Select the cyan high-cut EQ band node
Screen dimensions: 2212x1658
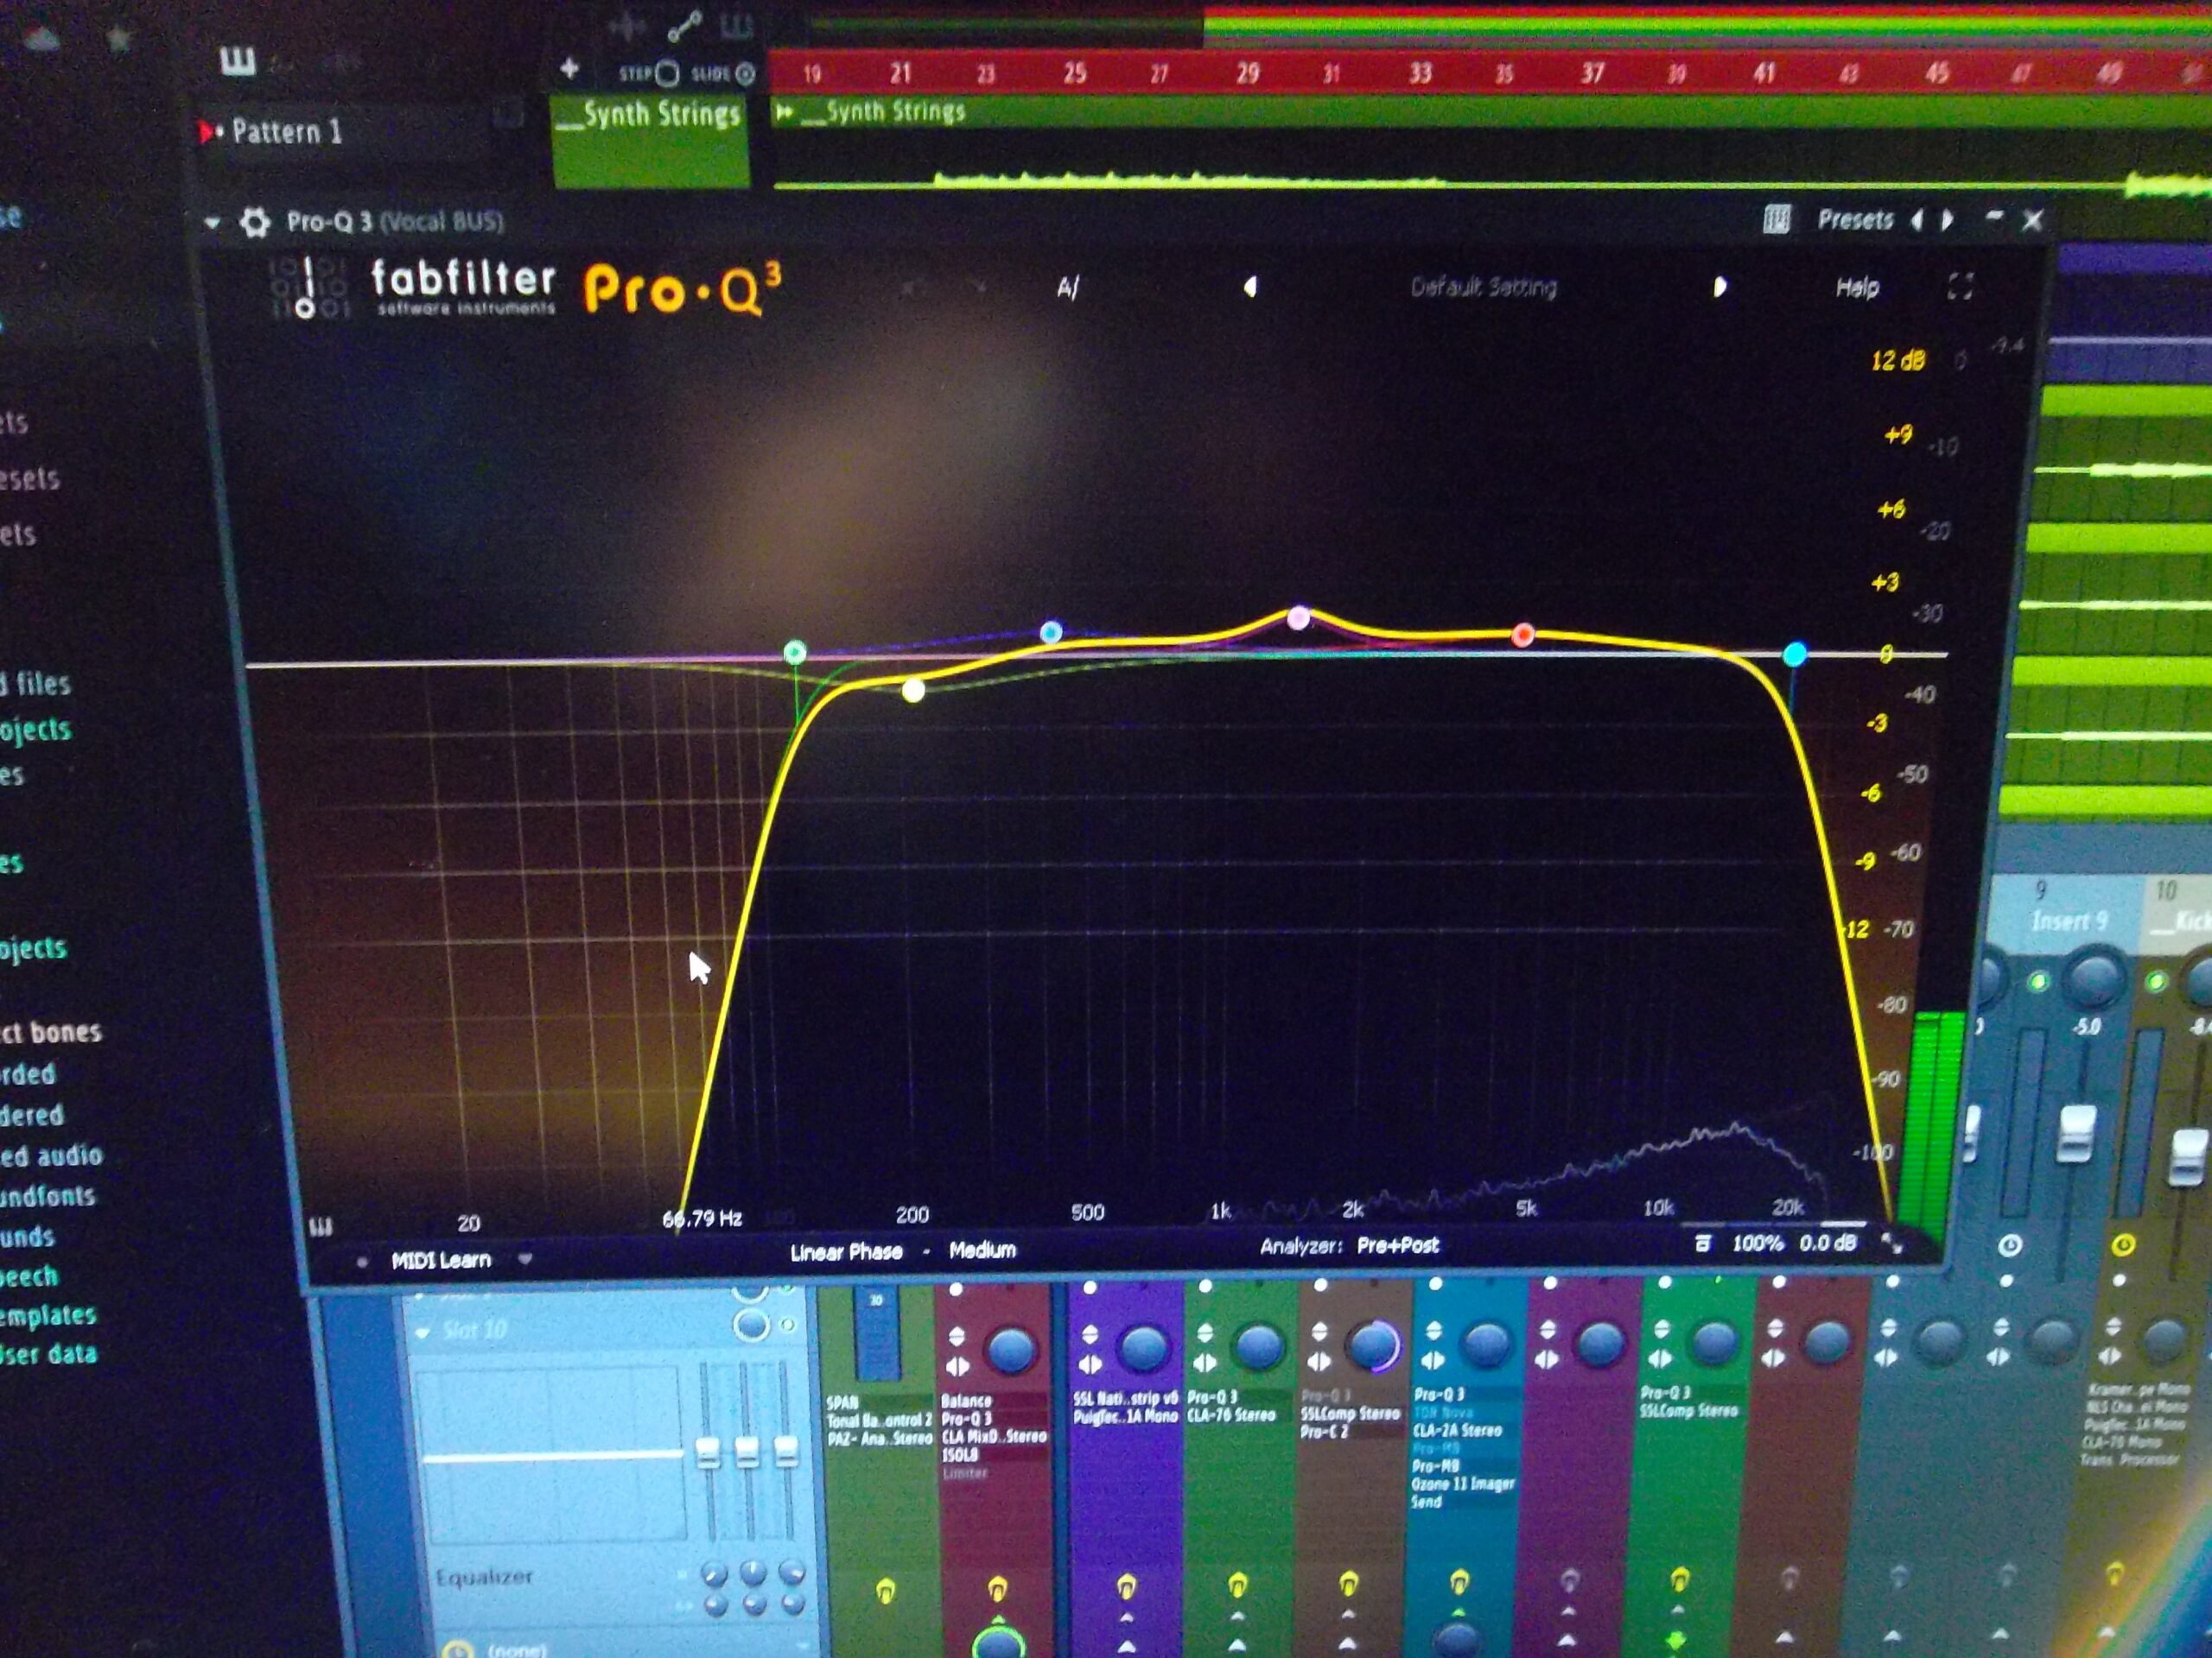(x=1795, y=655)
